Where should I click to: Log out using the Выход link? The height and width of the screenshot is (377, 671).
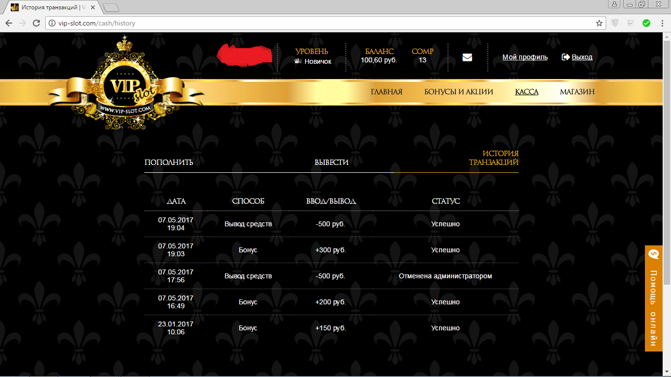[582, 57]
